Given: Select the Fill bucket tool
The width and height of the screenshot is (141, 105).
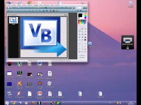Looking at the screenshot, I should (80, 34).
